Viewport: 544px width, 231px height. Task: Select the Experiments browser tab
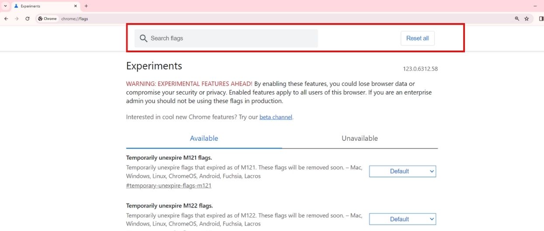(45, 6)
